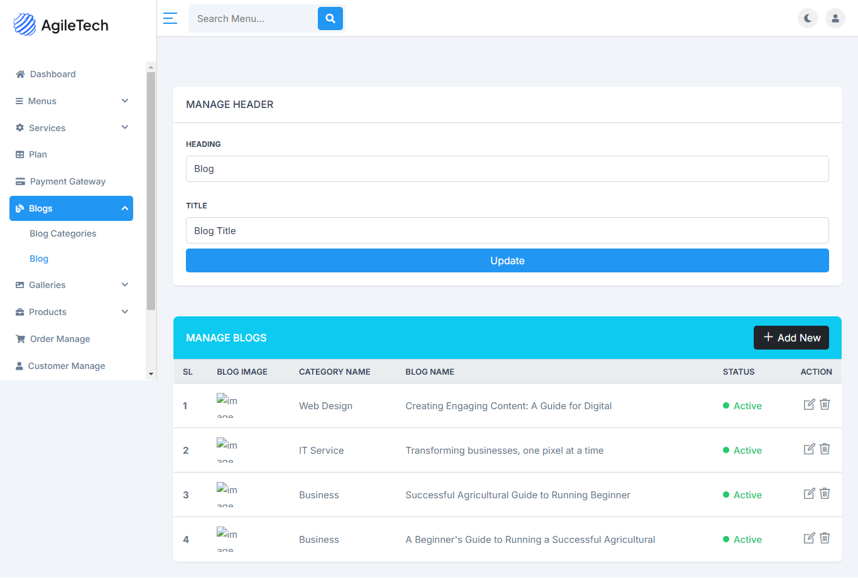This screenshot has width=858, height=578.
Task: Edit the Beginner's Guide blog row
Action: [810, 538]
